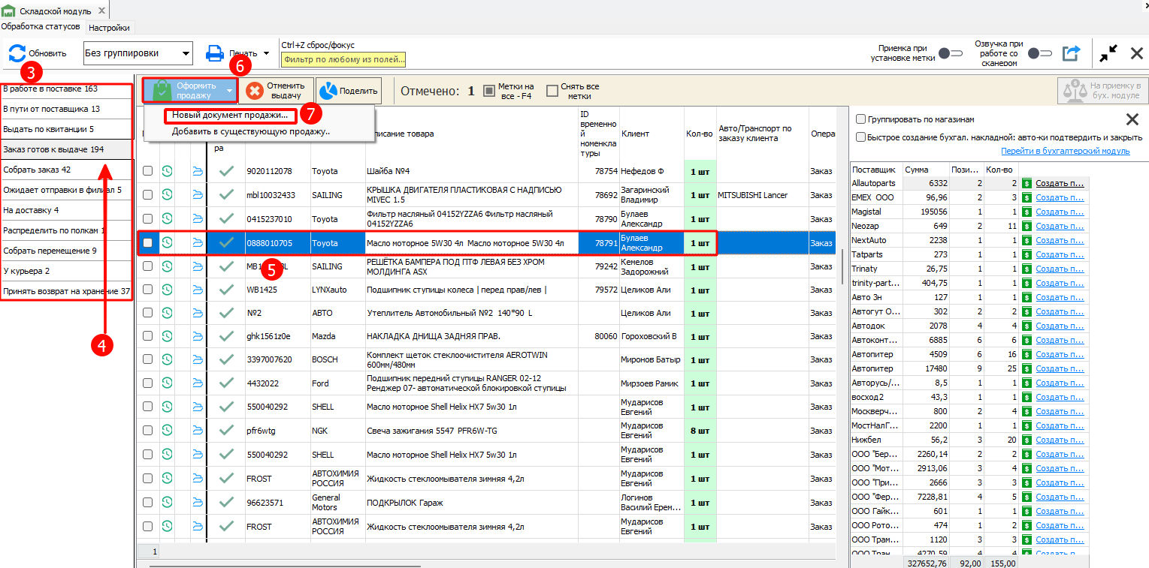Toggle Приемка при установке метки switch
The width and height of the screenshot is (1149, 568).
pos(951,53)
